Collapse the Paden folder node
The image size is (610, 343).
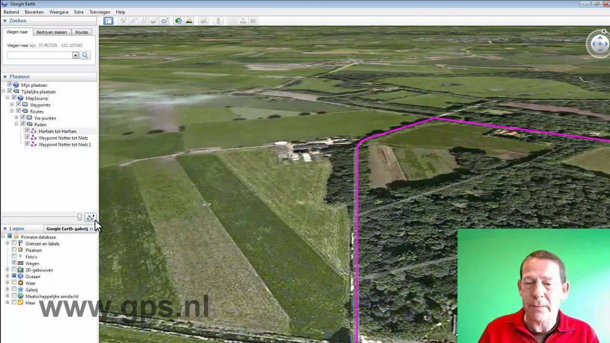click(16, 124)
